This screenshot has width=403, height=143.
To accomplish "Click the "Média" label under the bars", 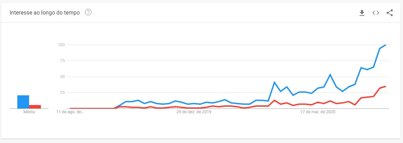I will pyautogui.click(x=29, y=112).
